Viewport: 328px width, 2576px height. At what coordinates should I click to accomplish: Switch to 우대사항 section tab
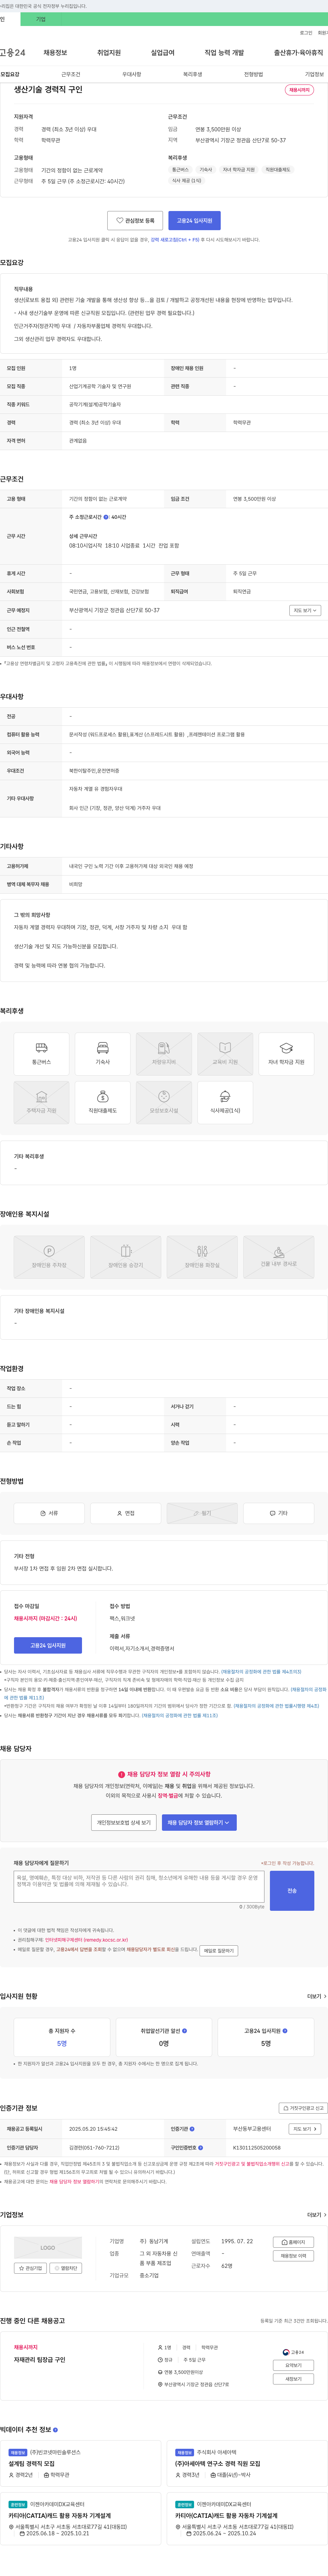click(x=132, y=74)
